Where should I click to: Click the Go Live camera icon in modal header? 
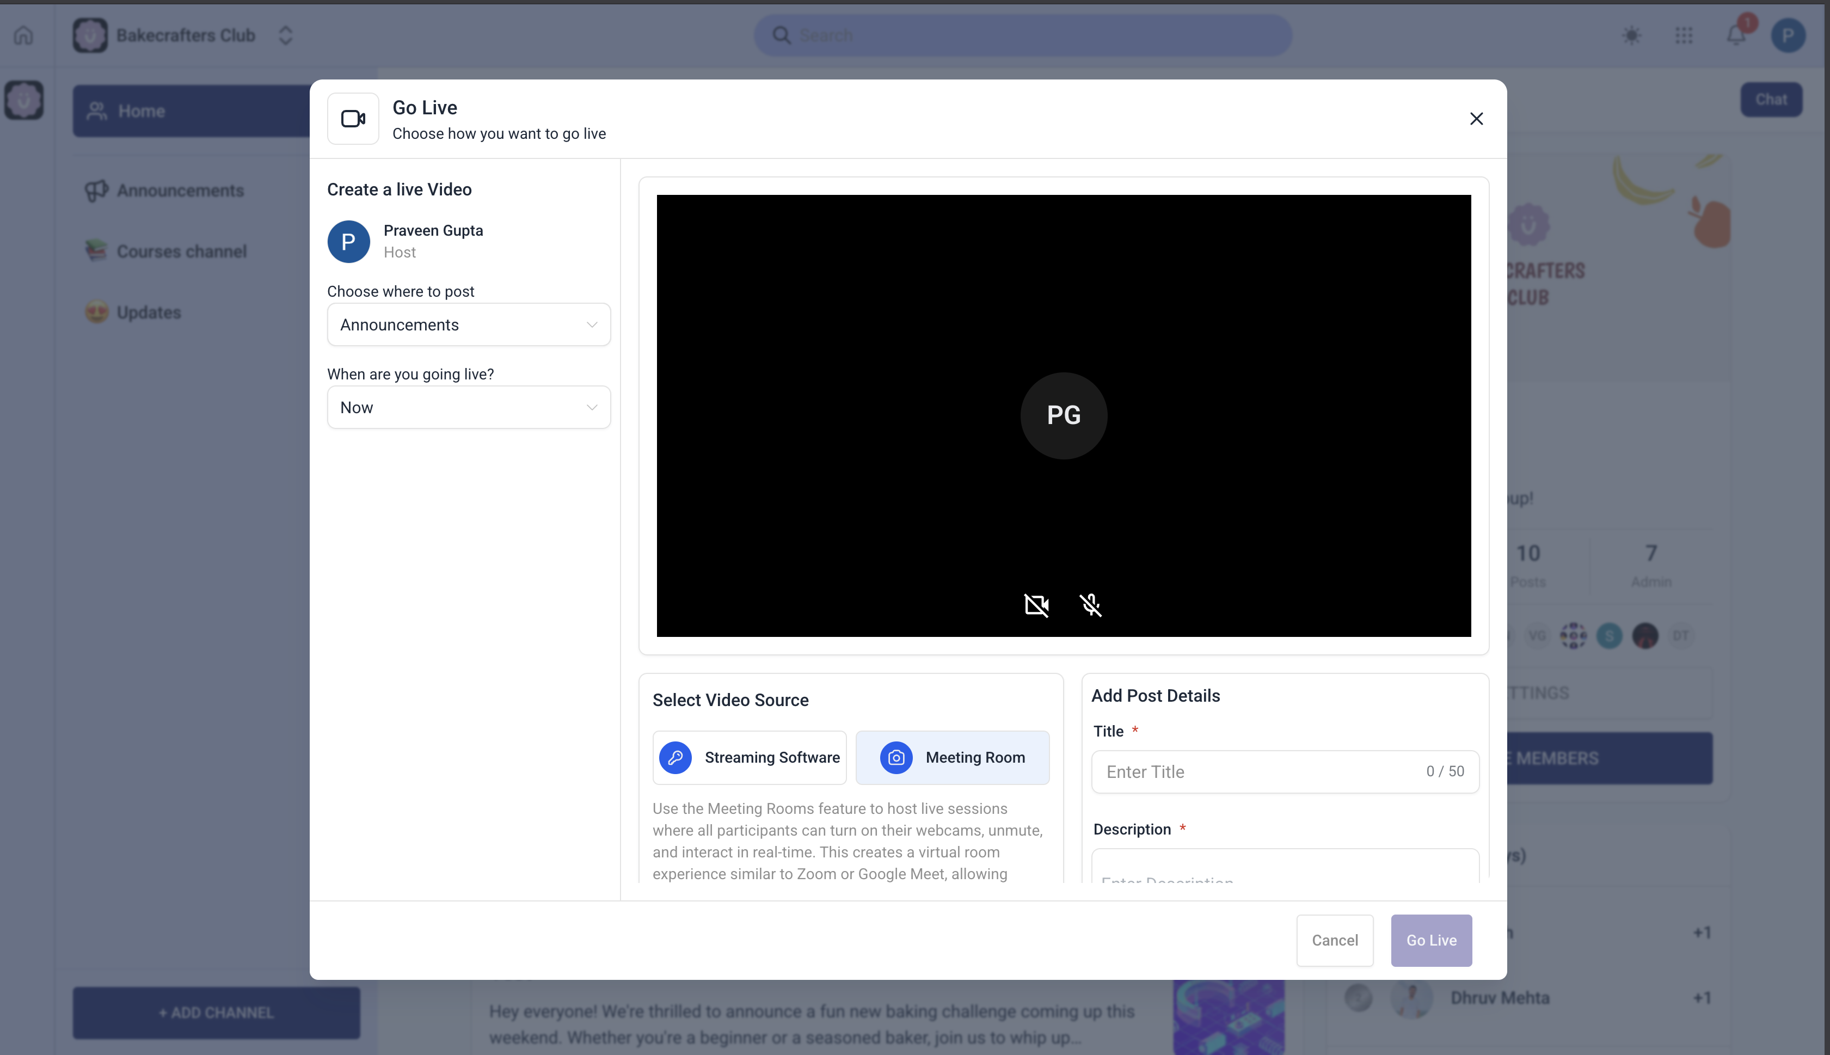tap(353, 118)
